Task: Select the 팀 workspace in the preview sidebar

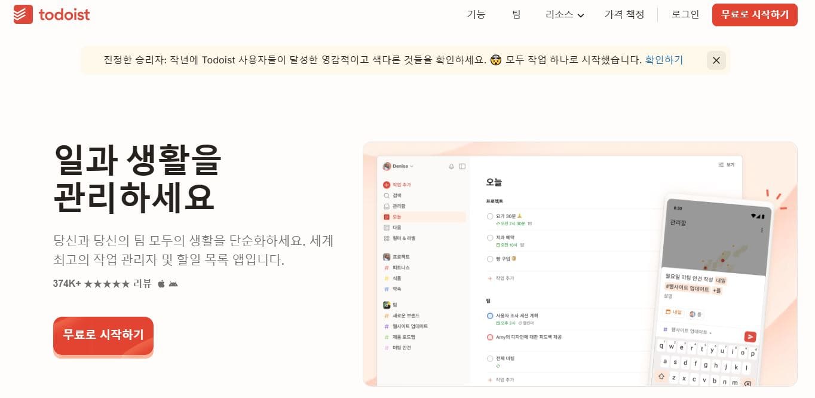Action: [390, 305]
